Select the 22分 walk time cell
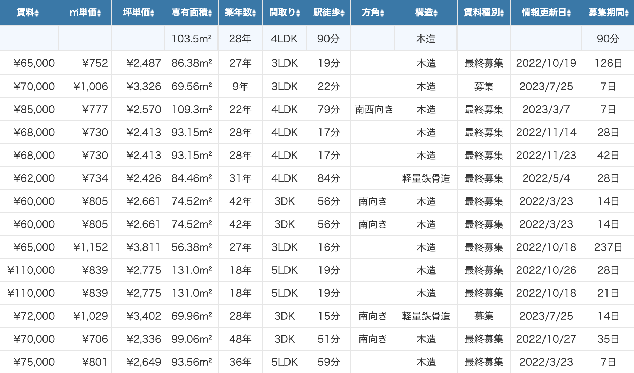This screenshot has height=373, width=634. tap(329, 86)
